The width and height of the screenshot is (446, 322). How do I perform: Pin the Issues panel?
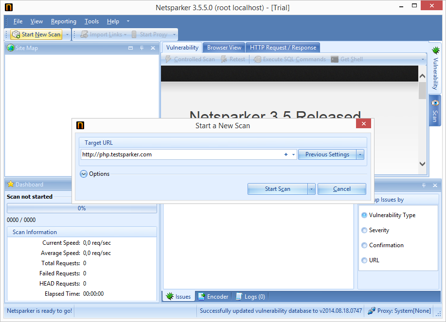[x=424, y=185]
